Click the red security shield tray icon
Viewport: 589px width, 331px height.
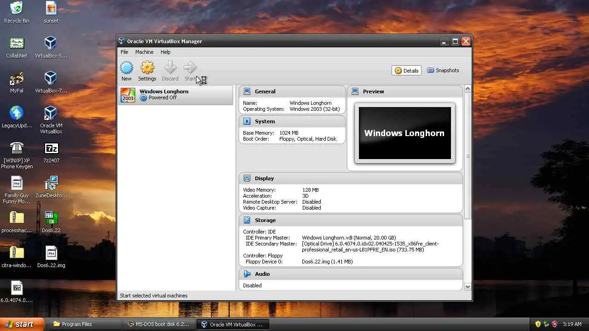[x=554, y=324]
